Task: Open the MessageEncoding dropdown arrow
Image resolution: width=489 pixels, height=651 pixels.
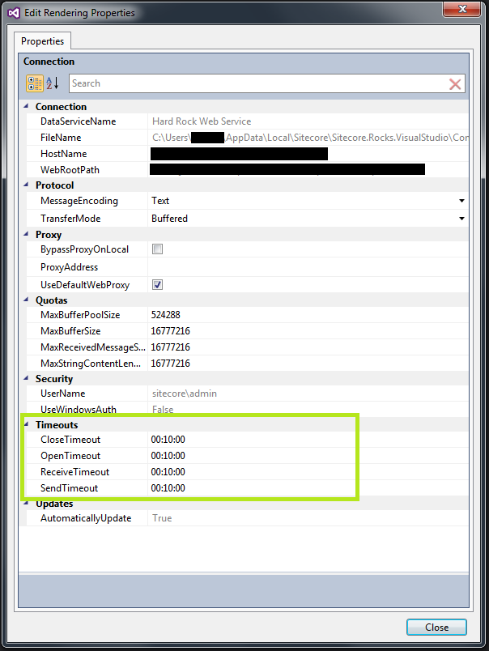Action: coord(461,201)
